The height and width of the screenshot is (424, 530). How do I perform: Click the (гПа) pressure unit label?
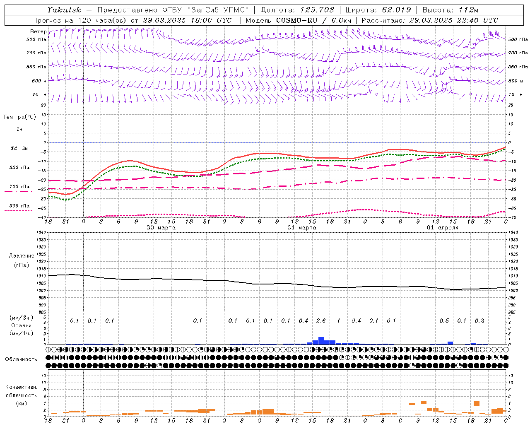pyautogui.click(x=22, y=265)
